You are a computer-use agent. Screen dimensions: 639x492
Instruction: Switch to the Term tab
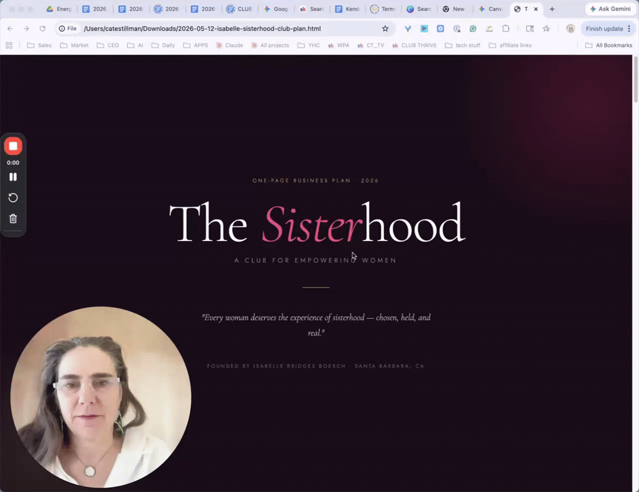pyautogui.click(x=384, y=9)
